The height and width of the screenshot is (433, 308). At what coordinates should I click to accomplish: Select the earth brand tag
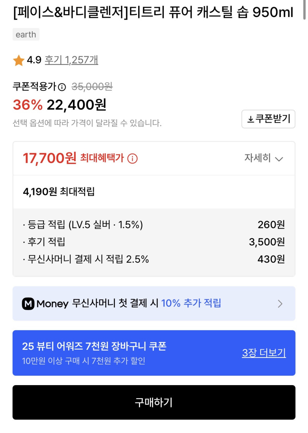pyautogui.click(x=26, y=35)
